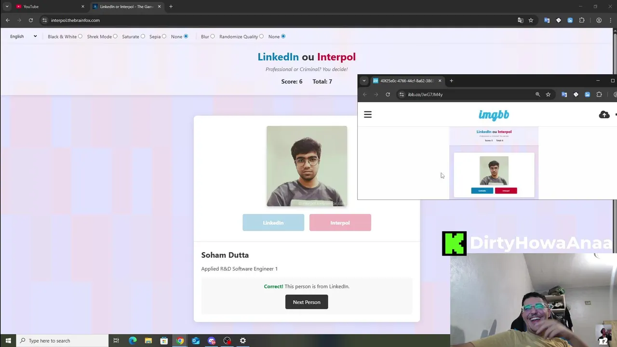617x347 pixels.
Task: Open the imgbb hamburger menu
Action: (x=368, y=114)
